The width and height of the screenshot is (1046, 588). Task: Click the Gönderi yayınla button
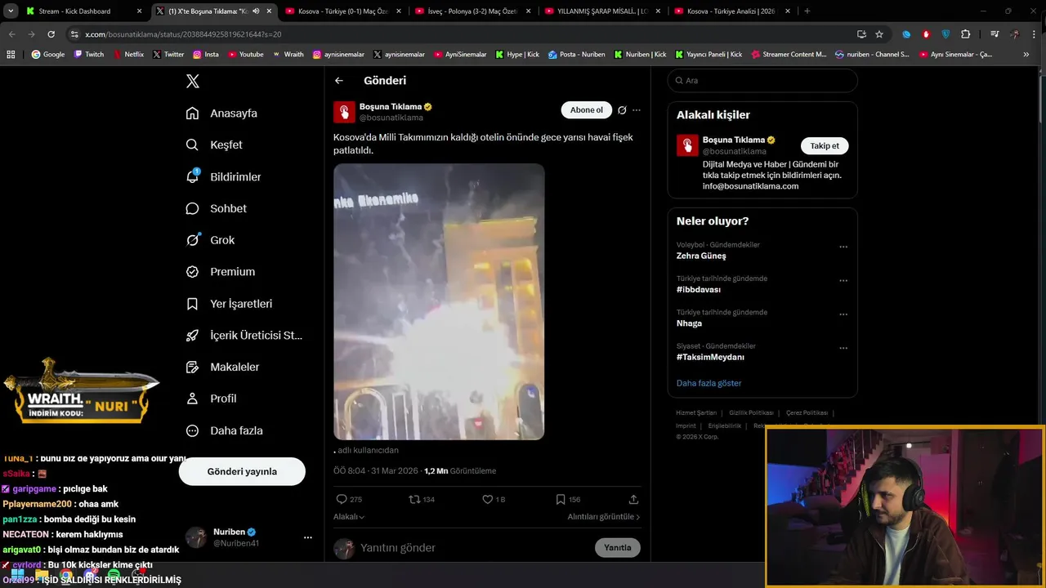click(x=242, y=471)
